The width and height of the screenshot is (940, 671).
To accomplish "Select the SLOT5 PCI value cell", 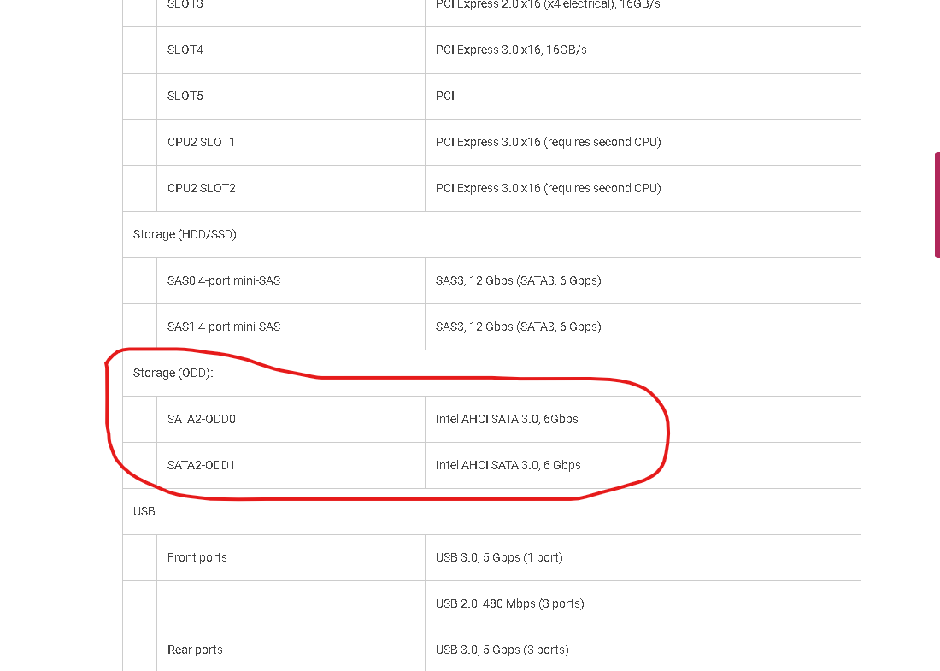I will coord(643,96).
